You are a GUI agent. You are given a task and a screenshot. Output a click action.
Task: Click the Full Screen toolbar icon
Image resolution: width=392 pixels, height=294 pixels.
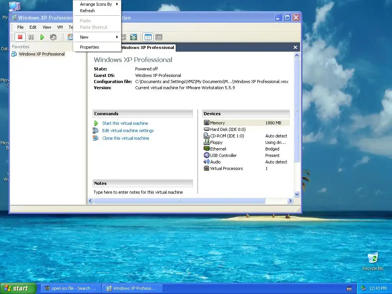[134, 37]
